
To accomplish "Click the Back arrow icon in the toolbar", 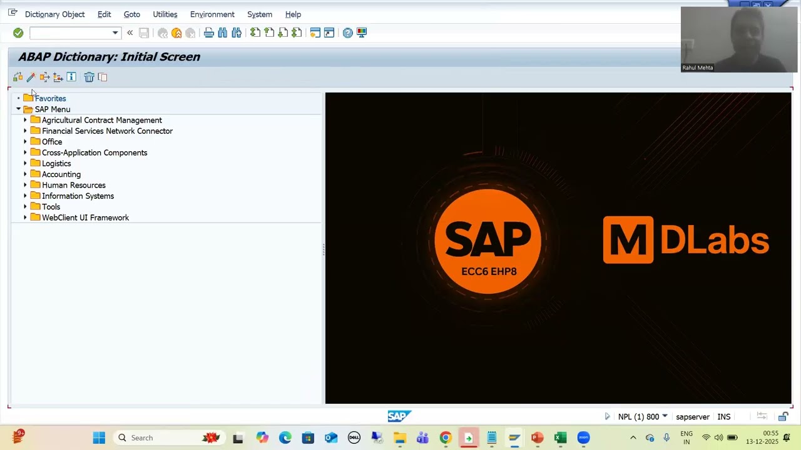I will [x=163, y=32].
